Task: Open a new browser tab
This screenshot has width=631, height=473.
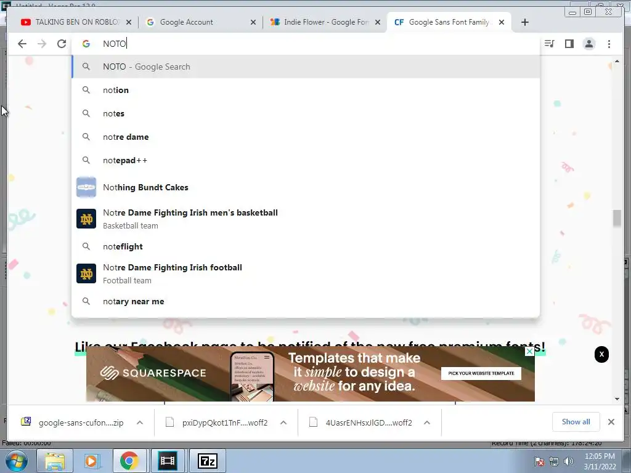Action: click(525, 22)
